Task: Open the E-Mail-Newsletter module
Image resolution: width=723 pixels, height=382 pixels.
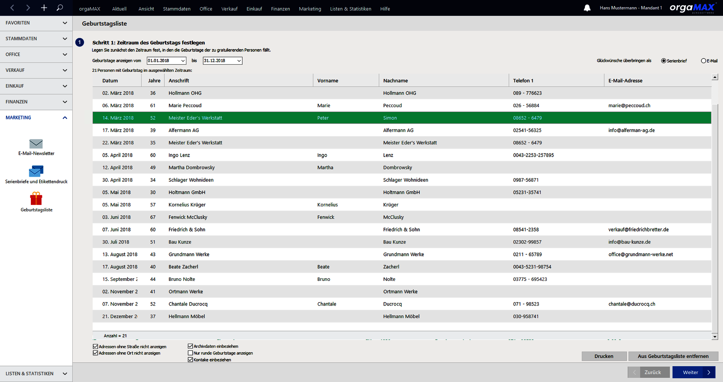Action: coord(36,147)
